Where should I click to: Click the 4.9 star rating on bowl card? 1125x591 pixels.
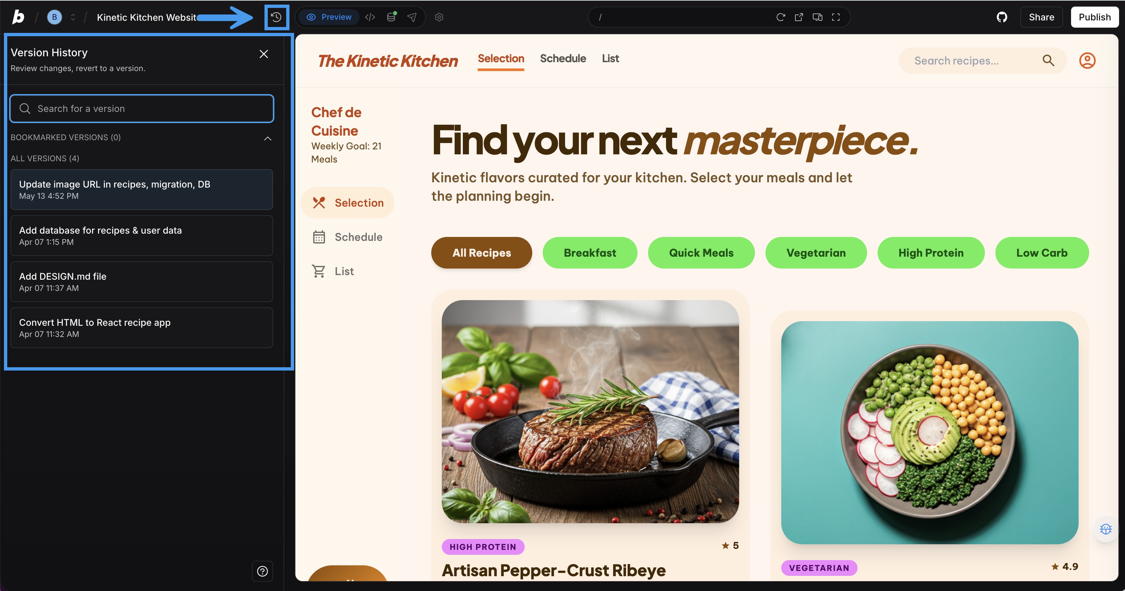click(x=1064, y=566)
